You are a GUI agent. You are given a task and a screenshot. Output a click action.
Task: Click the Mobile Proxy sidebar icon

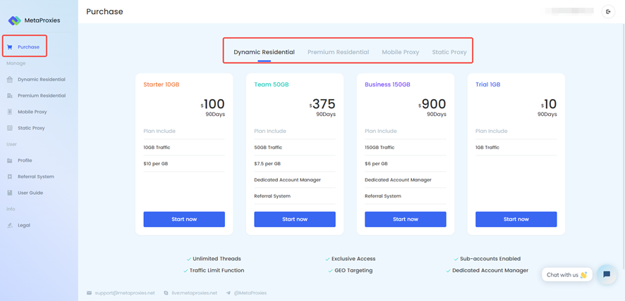[x=10, y=112]
